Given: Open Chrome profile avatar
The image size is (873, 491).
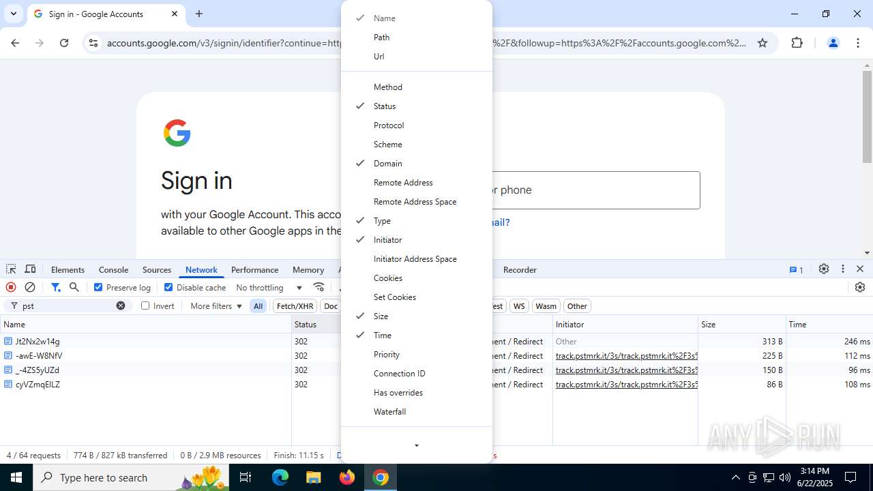Looking at the screenshot, I should [833, 43].
